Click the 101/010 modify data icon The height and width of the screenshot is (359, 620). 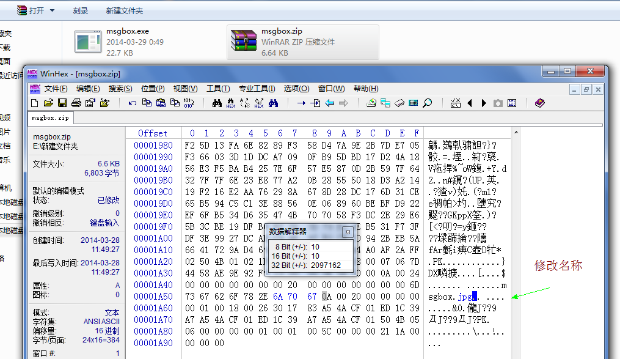(189, 103)
